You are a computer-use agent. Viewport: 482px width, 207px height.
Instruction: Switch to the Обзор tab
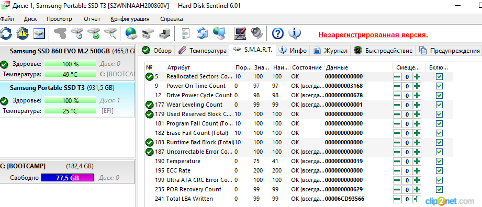coord(157,51)
